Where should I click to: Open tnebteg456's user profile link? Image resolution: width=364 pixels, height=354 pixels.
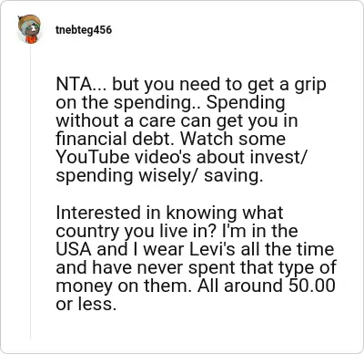pos(84,30)
